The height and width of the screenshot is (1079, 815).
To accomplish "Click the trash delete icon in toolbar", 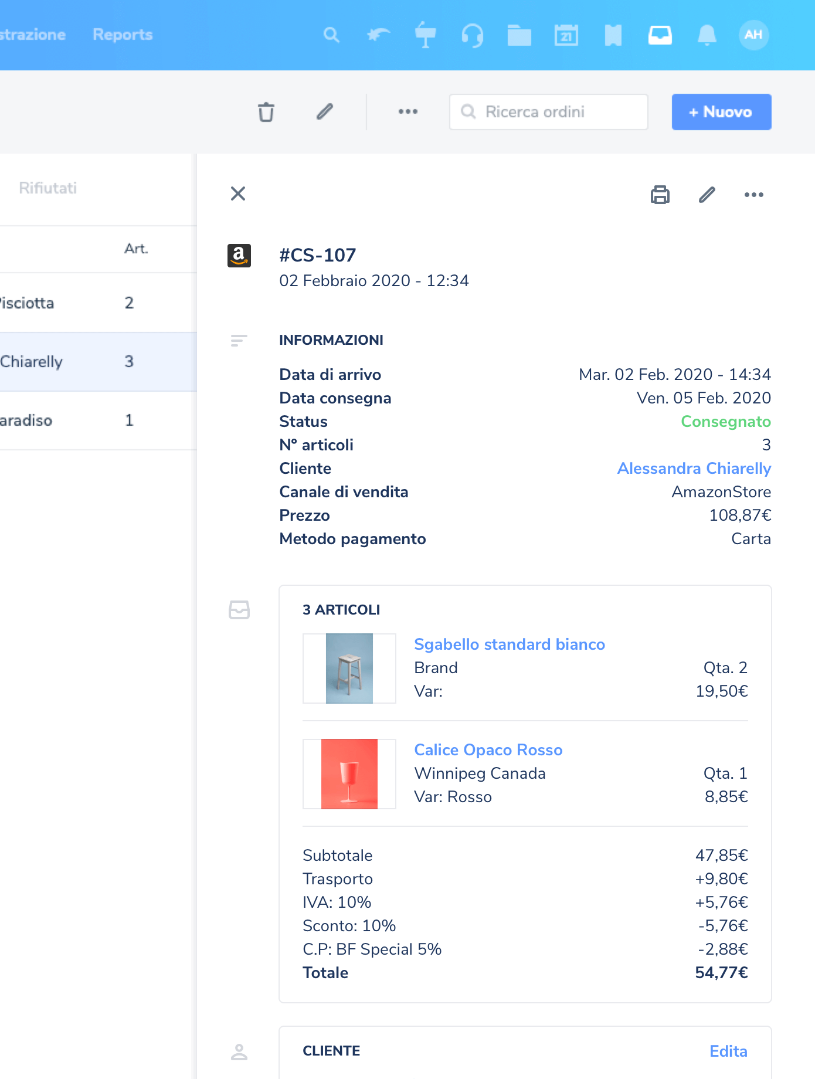I will pyautogui.click(x=266, y=112).
